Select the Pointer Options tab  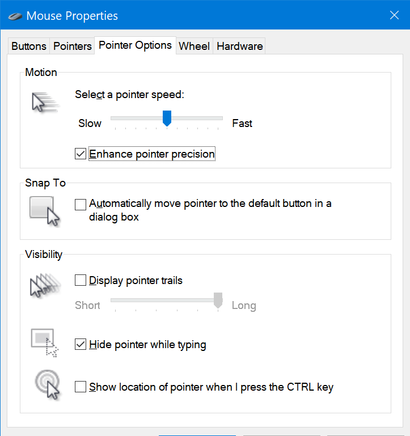(135, 45)
